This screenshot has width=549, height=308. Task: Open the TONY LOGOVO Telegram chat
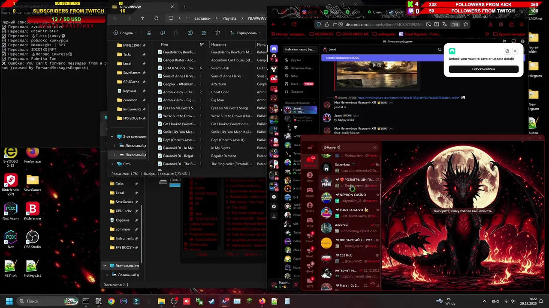tap(350, 213)
